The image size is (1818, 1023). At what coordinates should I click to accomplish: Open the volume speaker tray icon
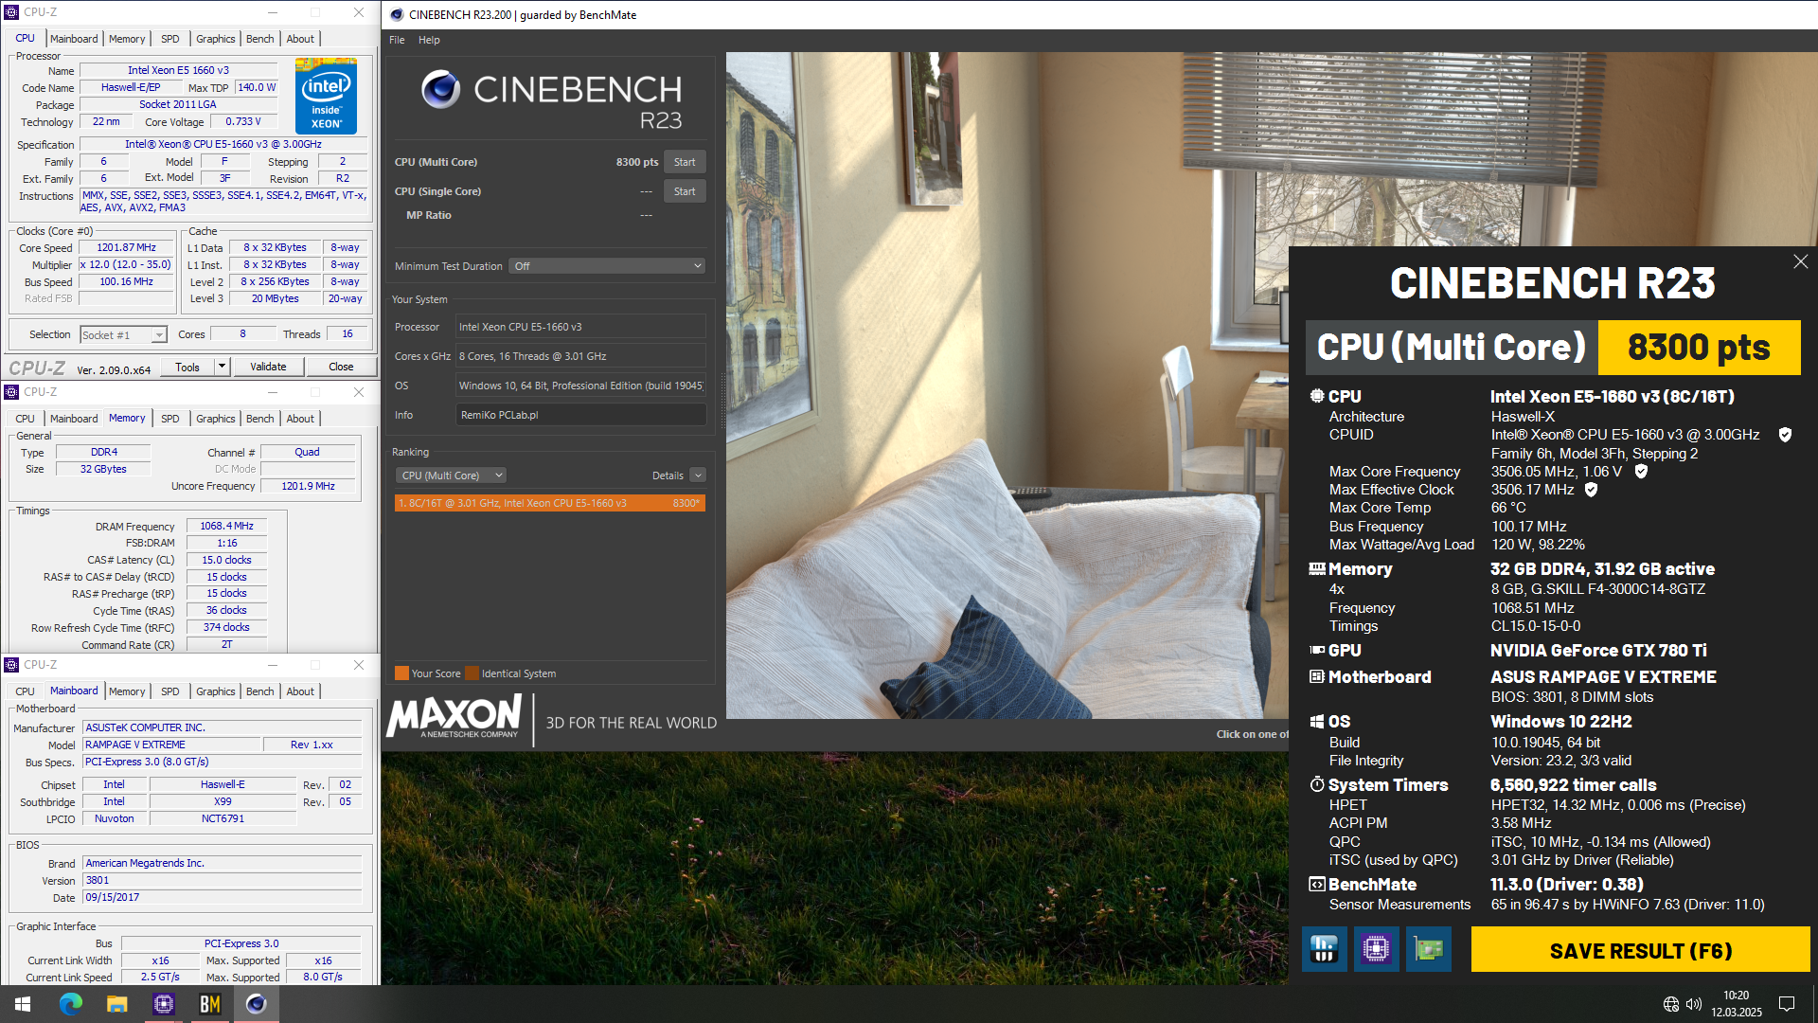tap(1694, 1004)
